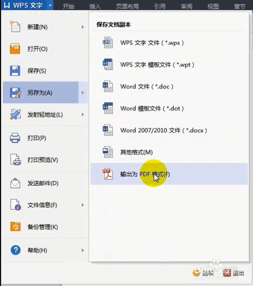Click the 选项 button label
This screenshot has height=286, width=253.
click(x=208, y=273)
